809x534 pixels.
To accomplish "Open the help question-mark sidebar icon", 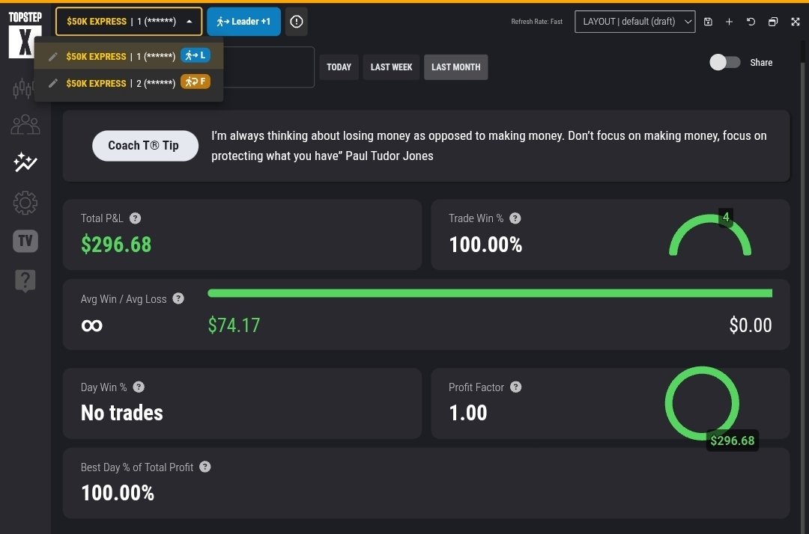I will 25,280.
